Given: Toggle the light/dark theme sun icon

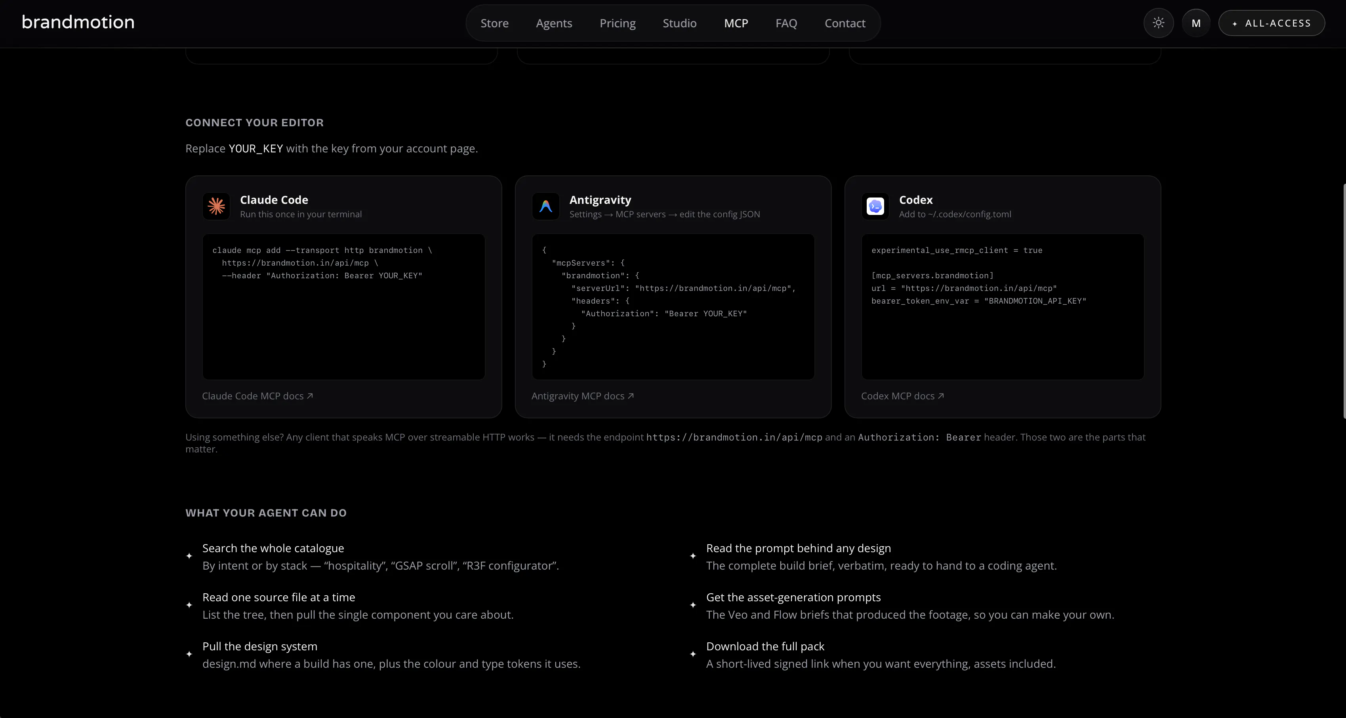Looking at the screenshot, I should pyautogui.click(x=1158, y=23).
